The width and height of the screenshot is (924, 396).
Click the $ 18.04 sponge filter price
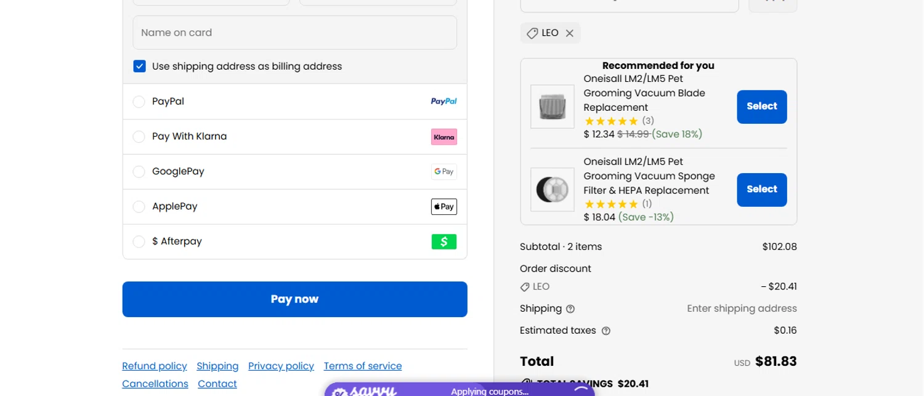click(x=599, y=217)
